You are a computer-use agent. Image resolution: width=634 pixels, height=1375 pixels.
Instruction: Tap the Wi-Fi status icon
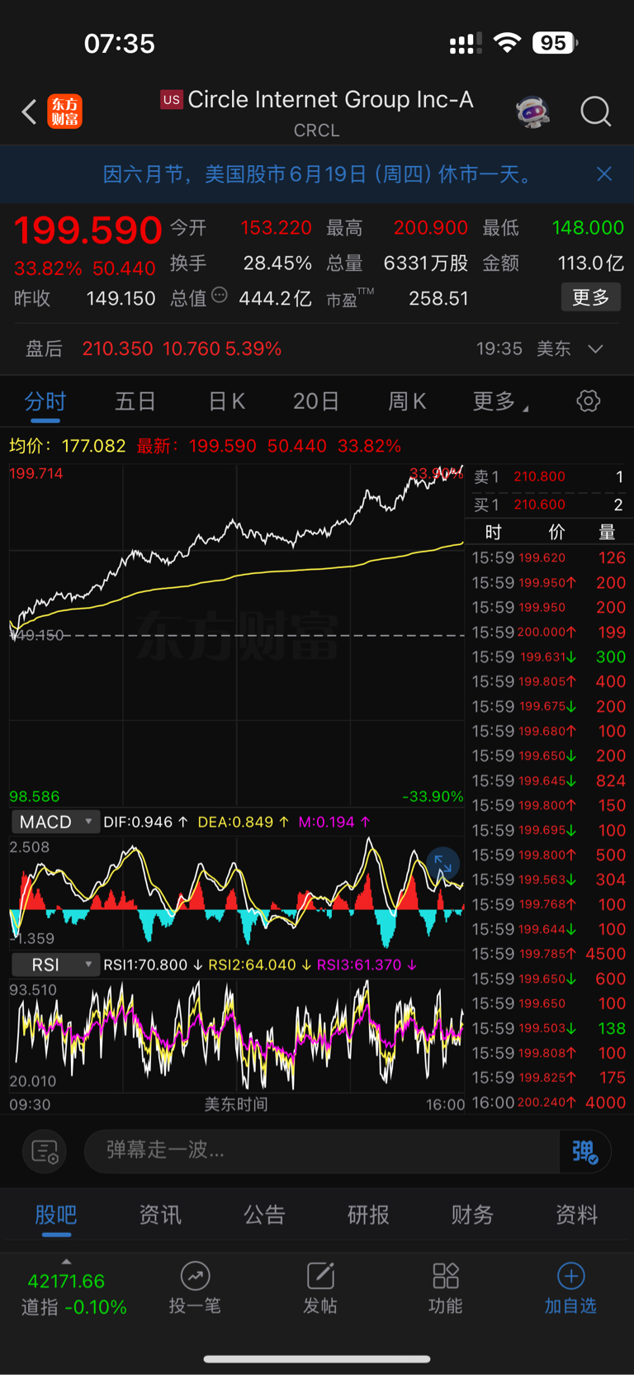click(507, 43)
